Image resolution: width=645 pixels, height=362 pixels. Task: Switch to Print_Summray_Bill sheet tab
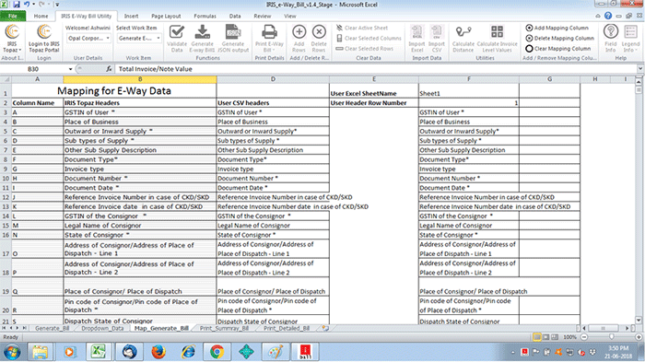(224, 328)
